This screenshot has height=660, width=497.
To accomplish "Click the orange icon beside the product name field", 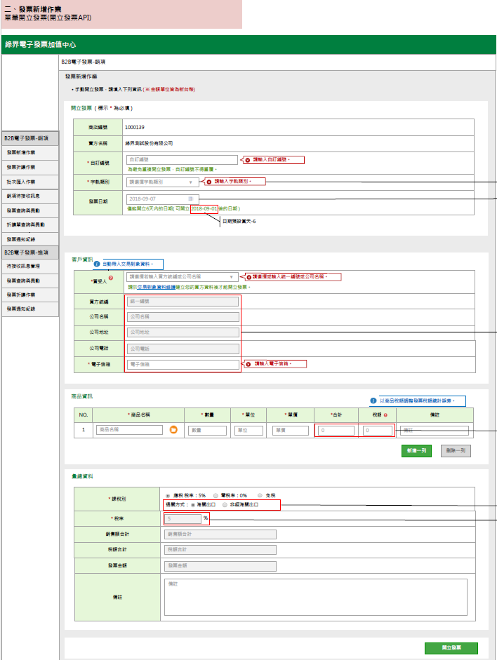I will pyautogui.click(x=174, y=429).
